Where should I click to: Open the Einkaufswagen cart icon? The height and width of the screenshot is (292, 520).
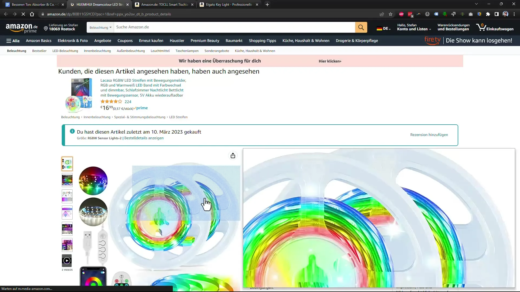click(495, 27)
